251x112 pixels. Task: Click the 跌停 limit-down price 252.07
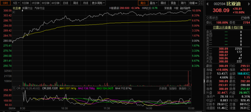click(x=245, y=89)
